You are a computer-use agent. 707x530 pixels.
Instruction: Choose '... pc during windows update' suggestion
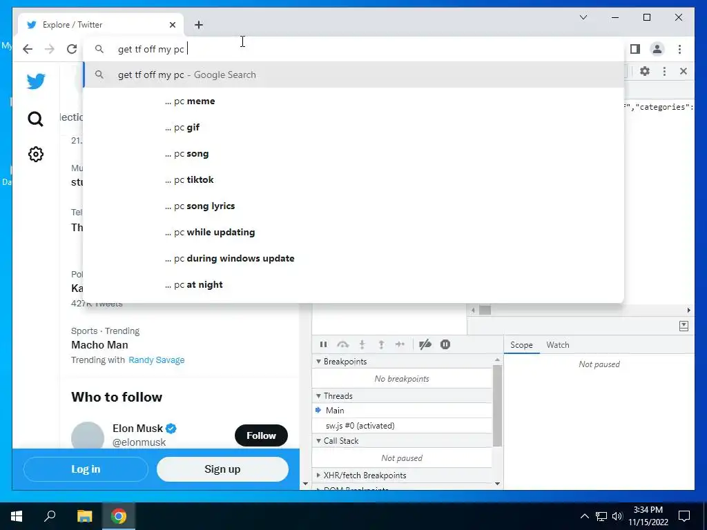coord(353,258)
